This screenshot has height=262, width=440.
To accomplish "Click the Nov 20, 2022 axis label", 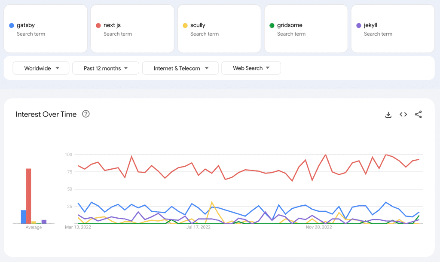I will pos(318,227).
